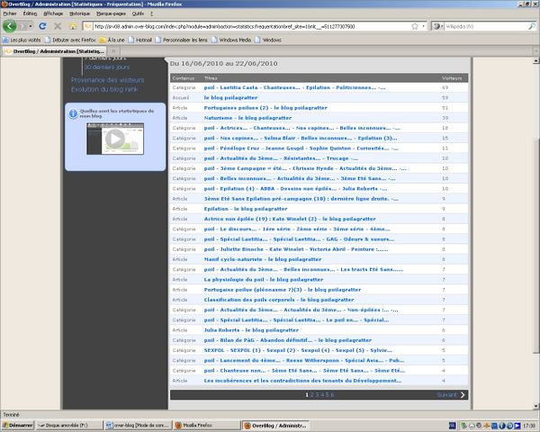The image size is (540, 432).
Task: Play the blog statistics help video
Action: coord(115,139)
